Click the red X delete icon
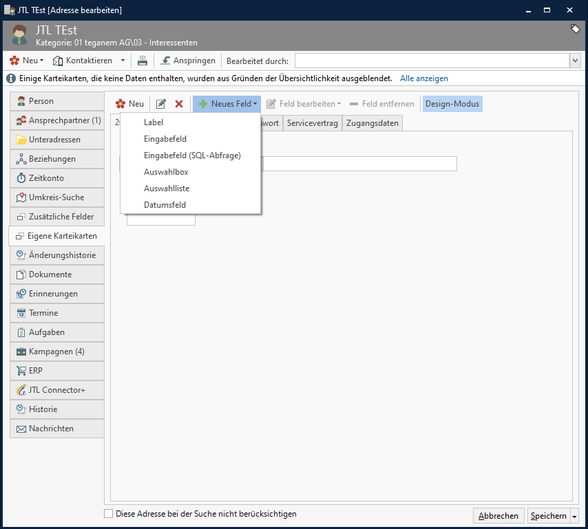This screenshot has height=529, width=588. tap(179, 104)
